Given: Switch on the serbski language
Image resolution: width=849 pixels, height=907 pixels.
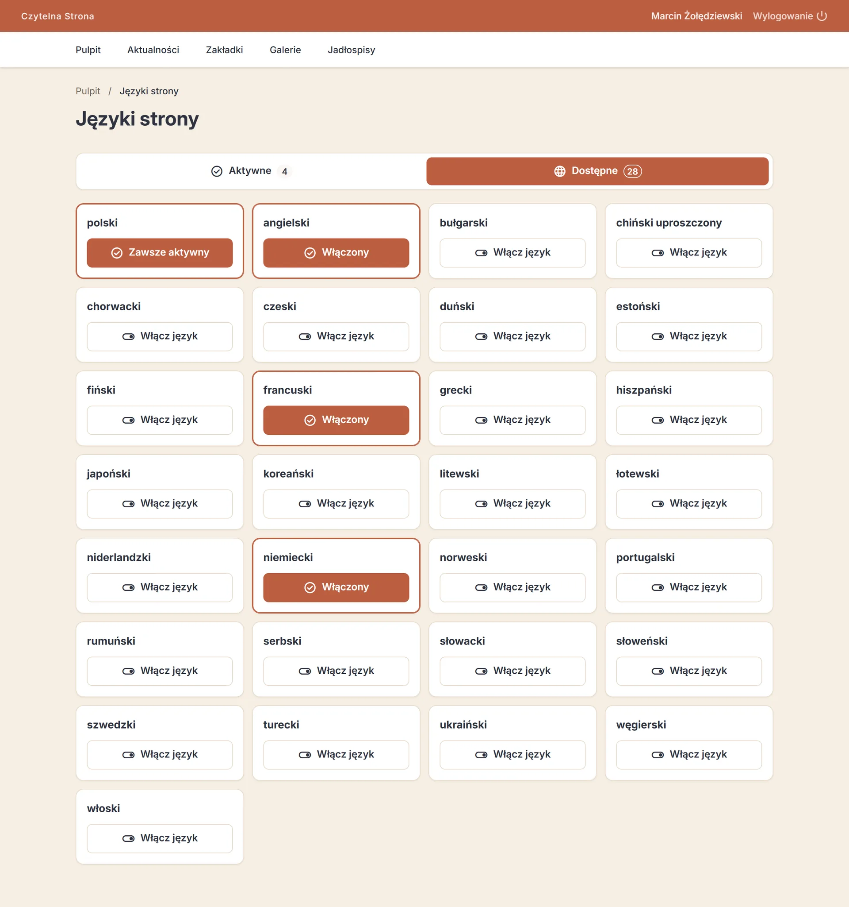Looking at the screenshot, I should coord(336,671).
